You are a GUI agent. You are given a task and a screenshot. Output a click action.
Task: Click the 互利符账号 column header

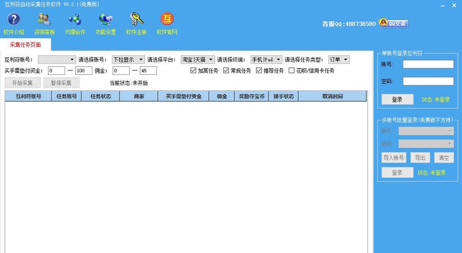[x=28, y=96]
